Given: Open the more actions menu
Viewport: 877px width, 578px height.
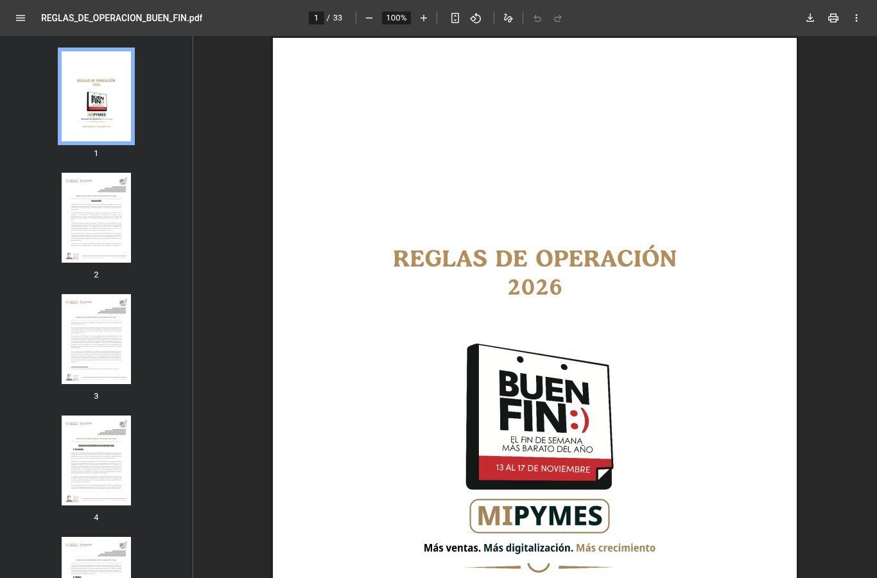Looking at the screenshot, I should 856,18.
